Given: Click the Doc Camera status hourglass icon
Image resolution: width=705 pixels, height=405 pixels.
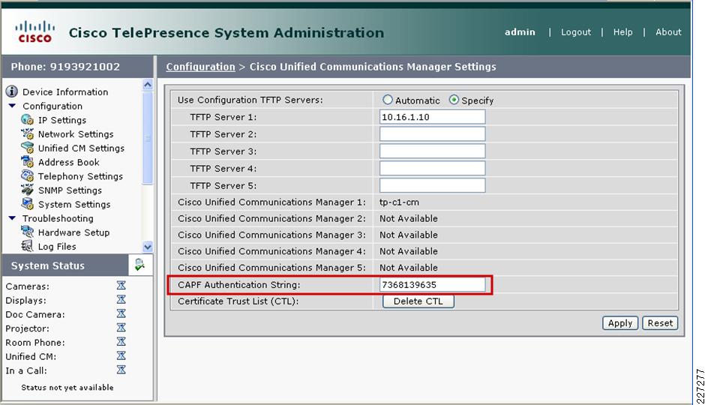Looking at the screenshot, I should (121, 313).
